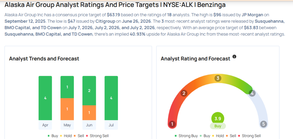Click the green Buy segment in June bar

tap(89, 91)
